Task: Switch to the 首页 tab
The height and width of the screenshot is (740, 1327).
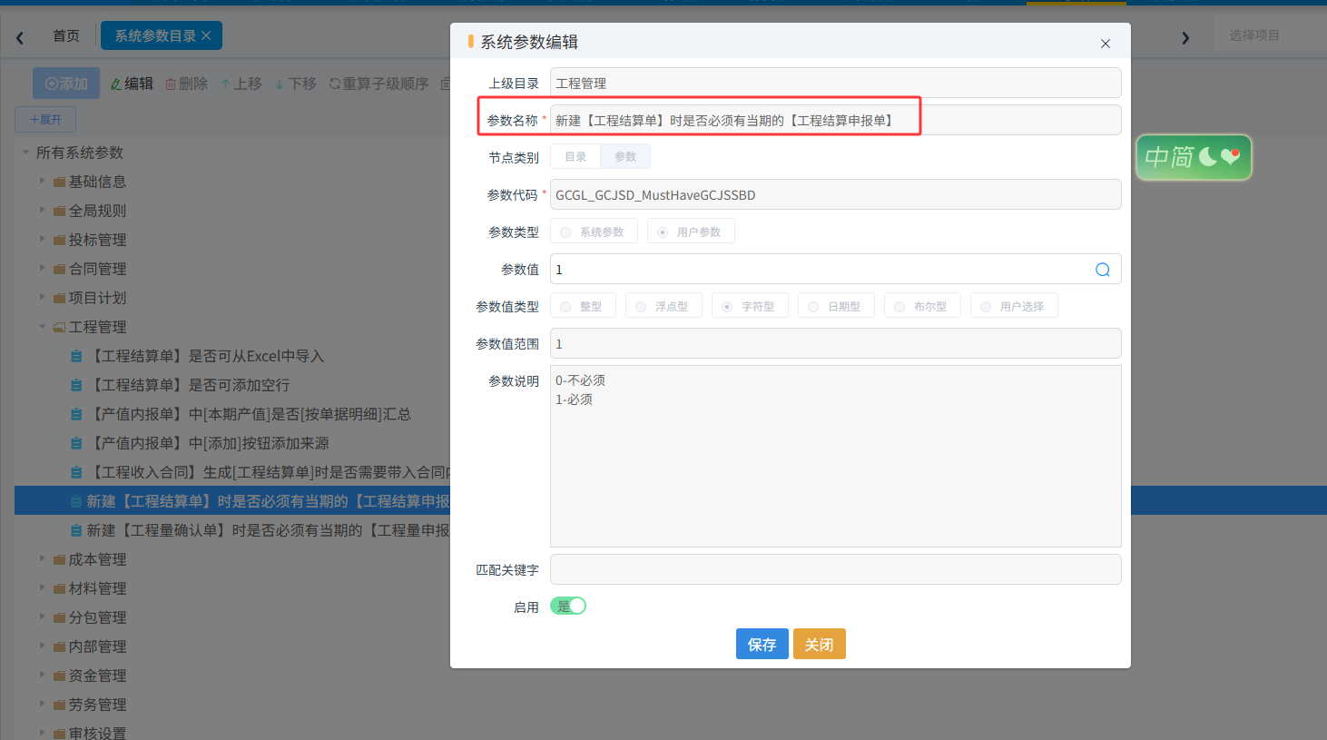Action: click(66, 35)
